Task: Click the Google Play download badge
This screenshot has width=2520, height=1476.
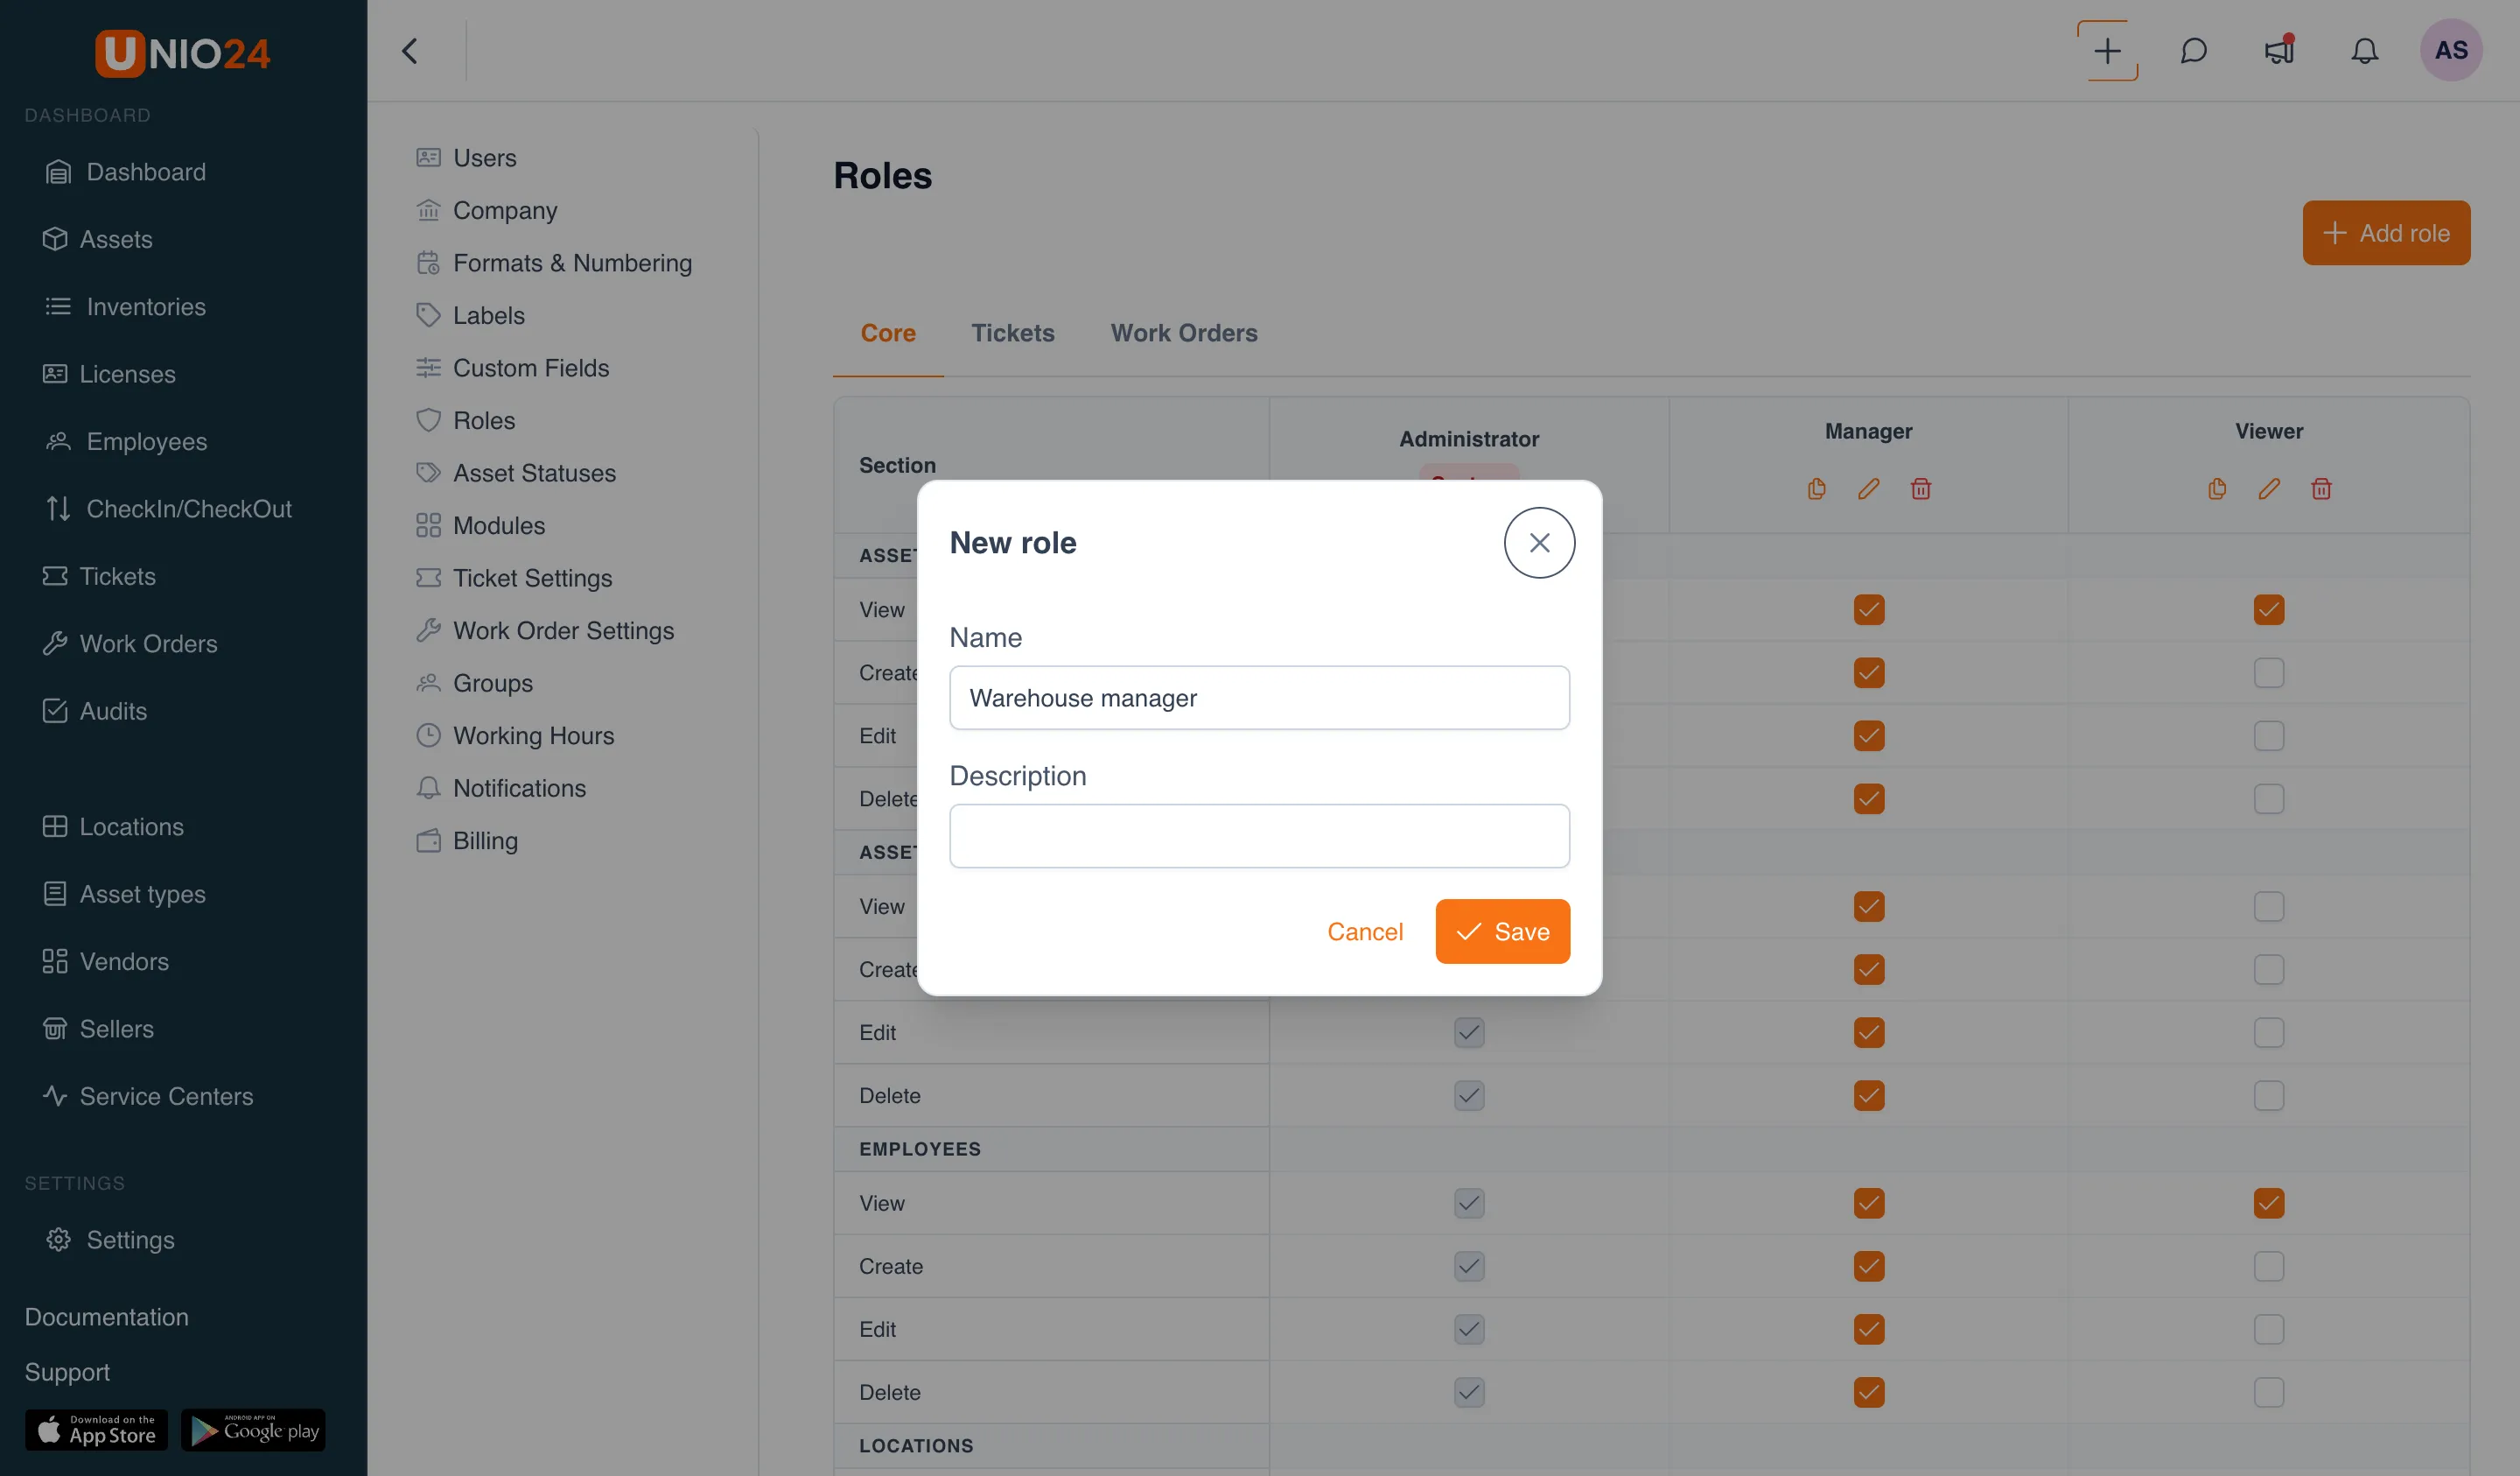Action: point(253,1430)
